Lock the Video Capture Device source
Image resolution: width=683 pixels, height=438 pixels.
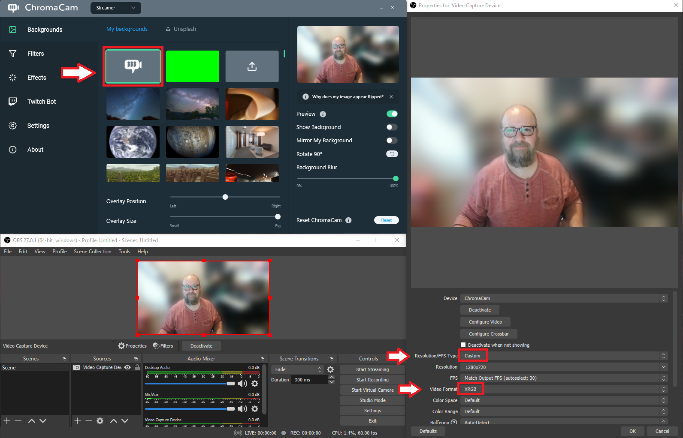[137, 367]
